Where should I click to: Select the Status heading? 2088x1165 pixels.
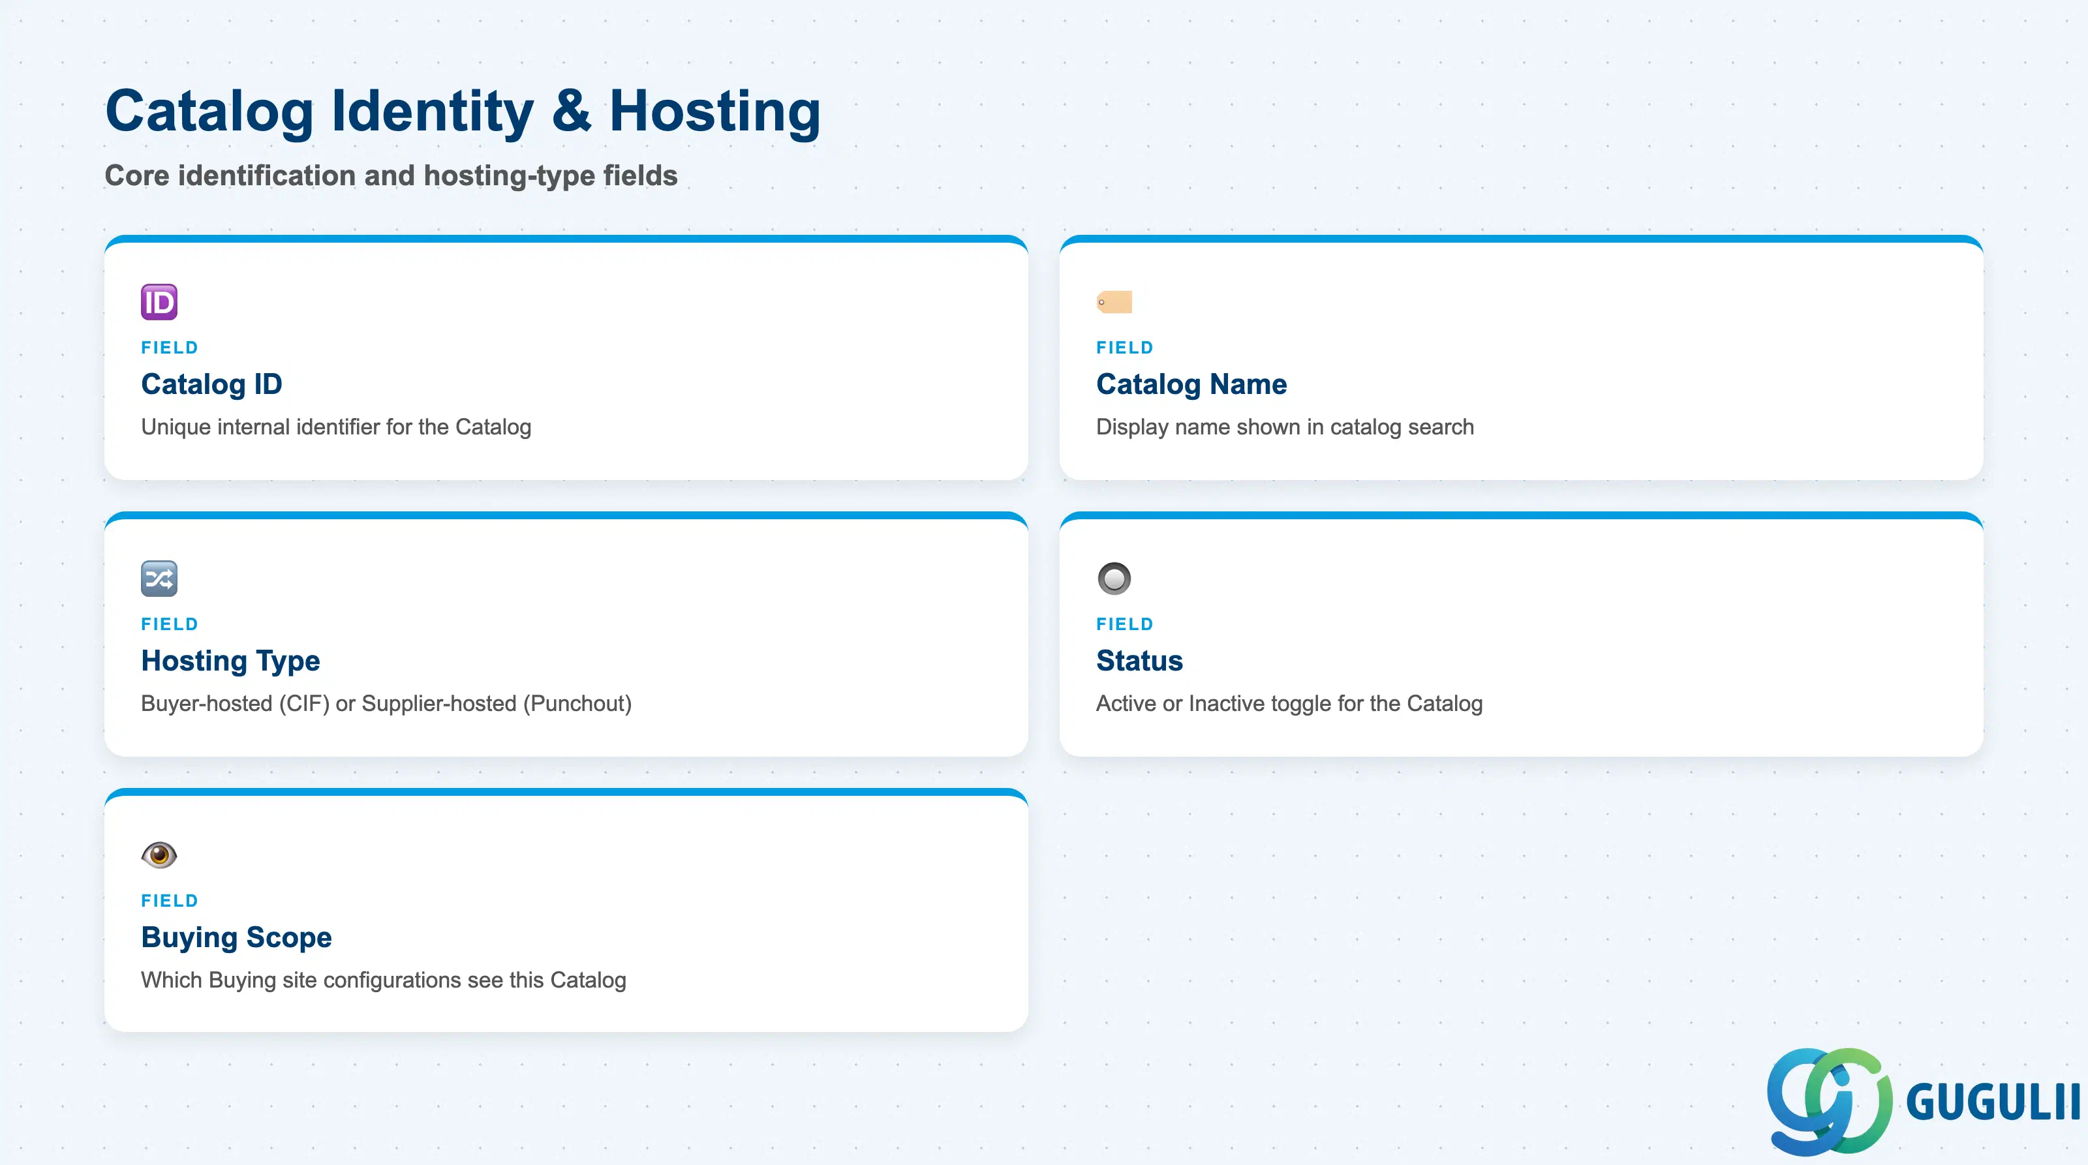pos(1139,660)
